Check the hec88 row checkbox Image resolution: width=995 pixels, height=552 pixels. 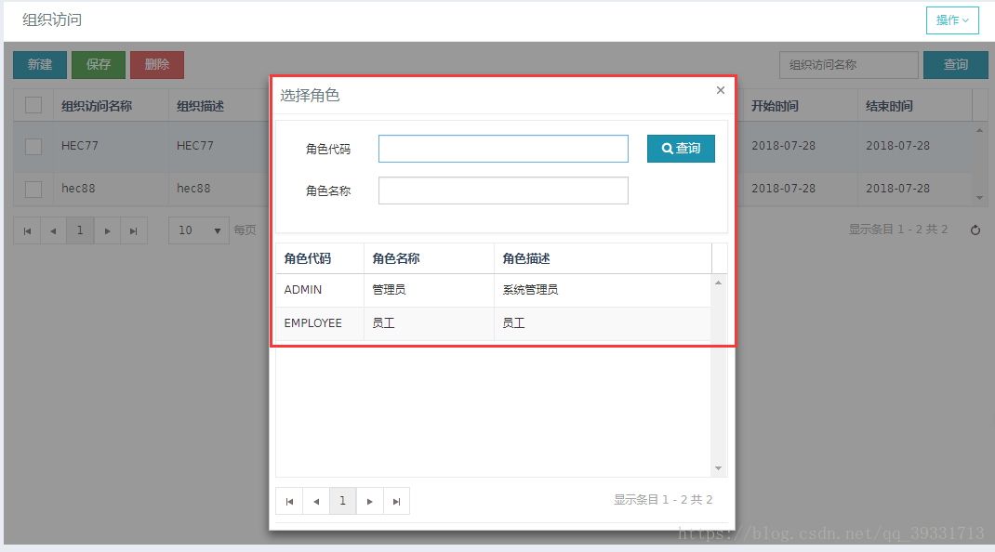tap(33, 189)
